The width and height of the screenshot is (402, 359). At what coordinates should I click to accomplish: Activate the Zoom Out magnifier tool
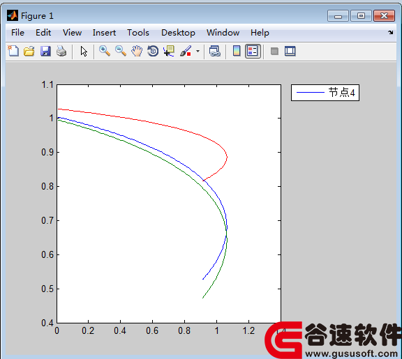(121, 51)
